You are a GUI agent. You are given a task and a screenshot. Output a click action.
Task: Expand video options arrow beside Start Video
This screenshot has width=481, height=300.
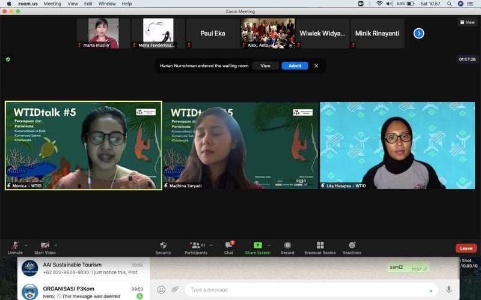(x=56, y=245)
